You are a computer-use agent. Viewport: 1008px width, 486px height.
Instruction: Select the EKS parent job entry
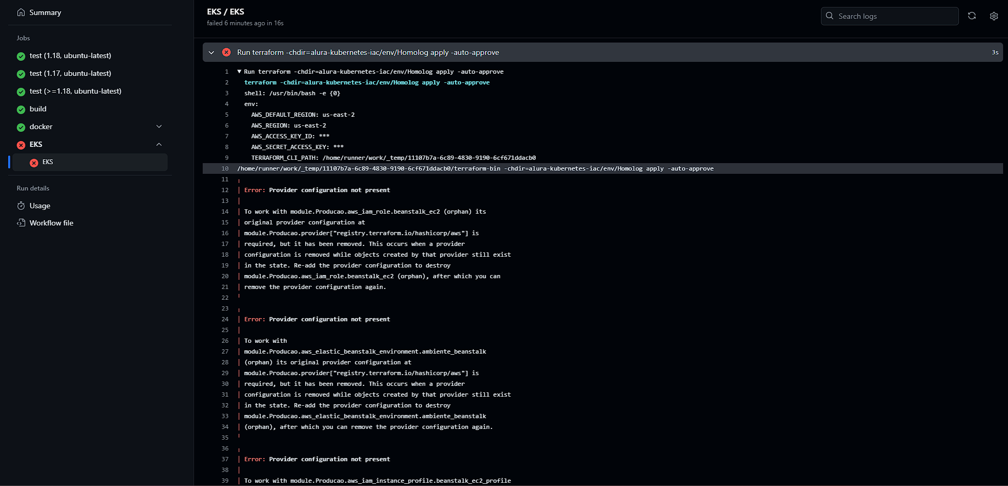(36, 144)
